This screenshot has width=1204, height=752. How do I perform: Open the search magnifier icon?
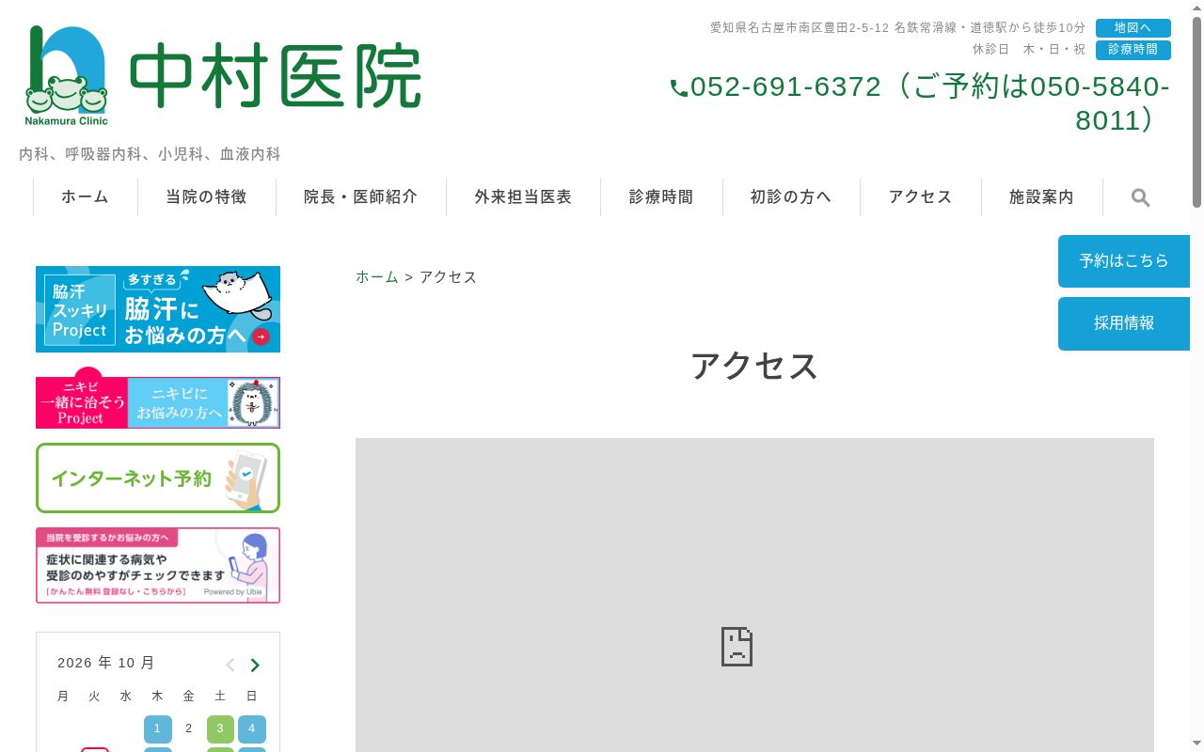click(1140, 197)
